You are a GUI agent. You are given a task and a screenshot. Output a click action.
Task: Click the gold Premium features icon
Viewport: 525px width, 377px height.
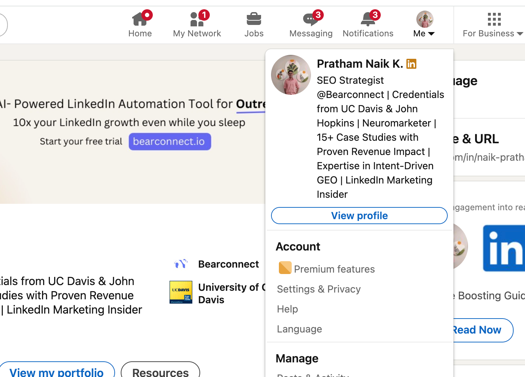click(x=285, y=268)
